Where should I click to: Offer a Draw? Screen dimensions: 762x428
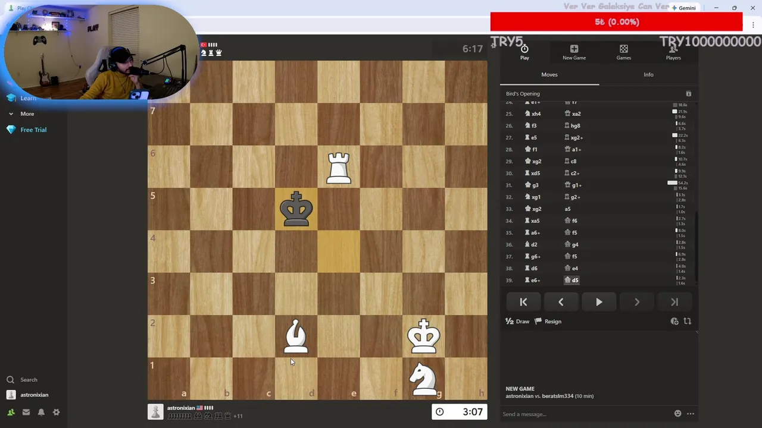point(517,322)
